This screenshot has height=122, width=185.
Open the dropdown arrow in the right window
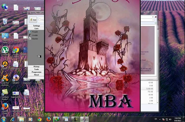(153, 17)
